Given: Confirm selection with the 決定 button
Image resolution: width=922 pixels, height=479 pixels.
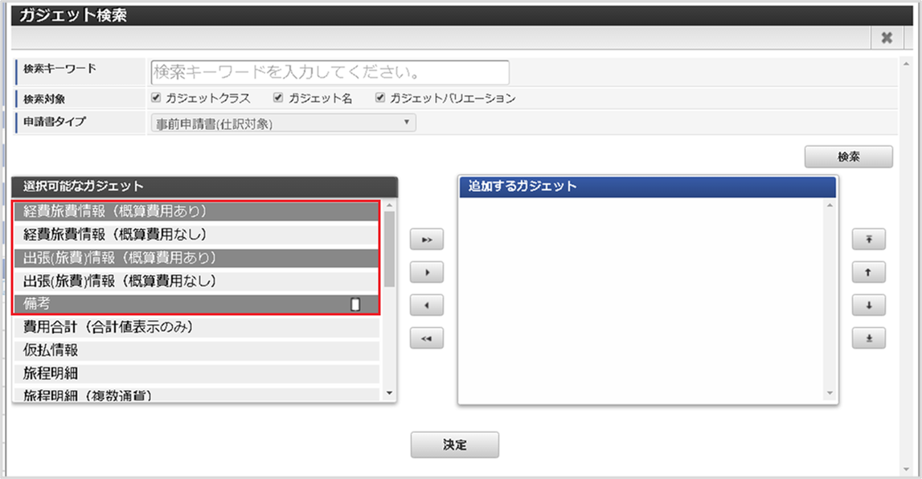Looking at the screenshot, I should point(455,444).
